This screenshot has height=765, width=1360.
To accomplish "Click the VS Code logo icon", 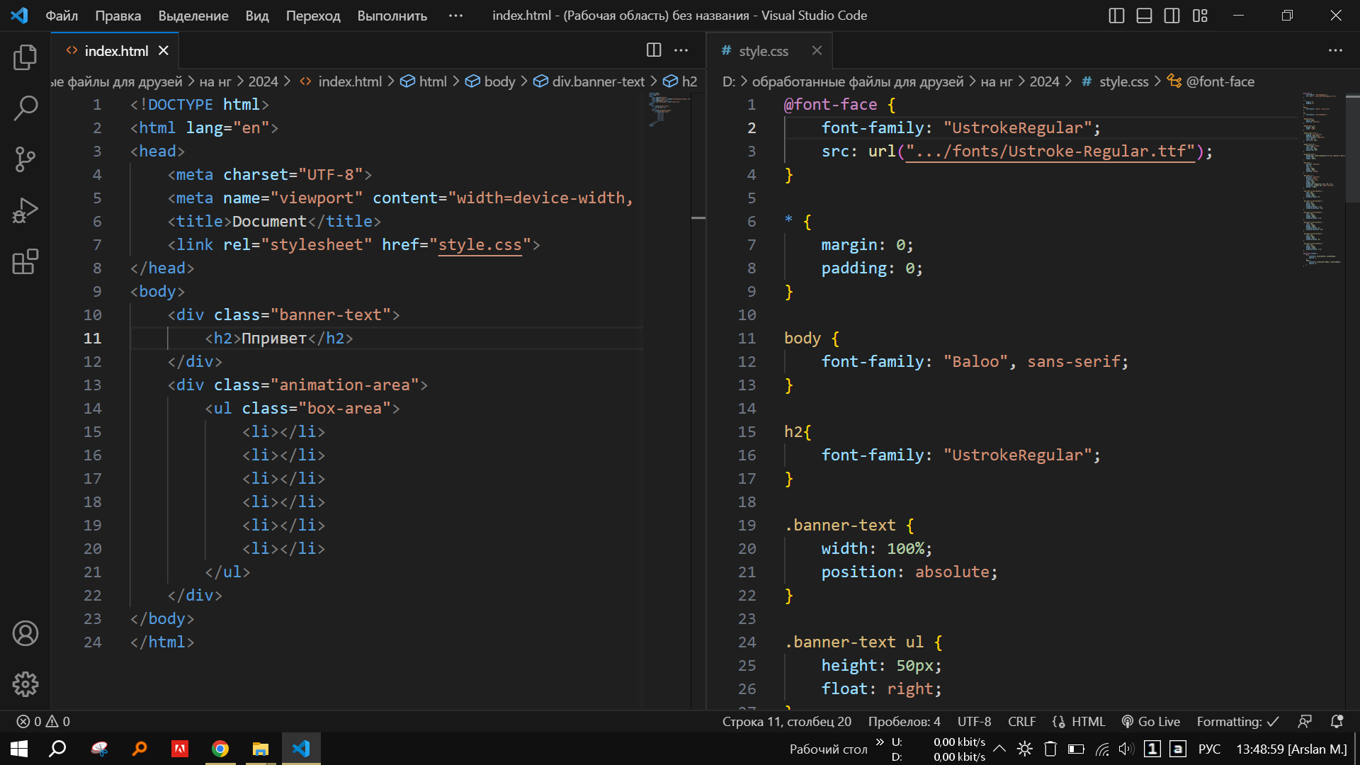I will point(20,15).
